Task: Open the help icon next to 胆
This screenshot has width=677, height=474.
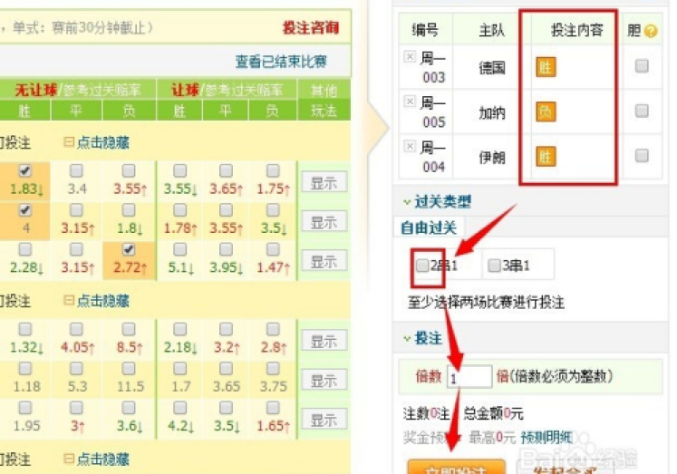Action: [x=650, y=31]
